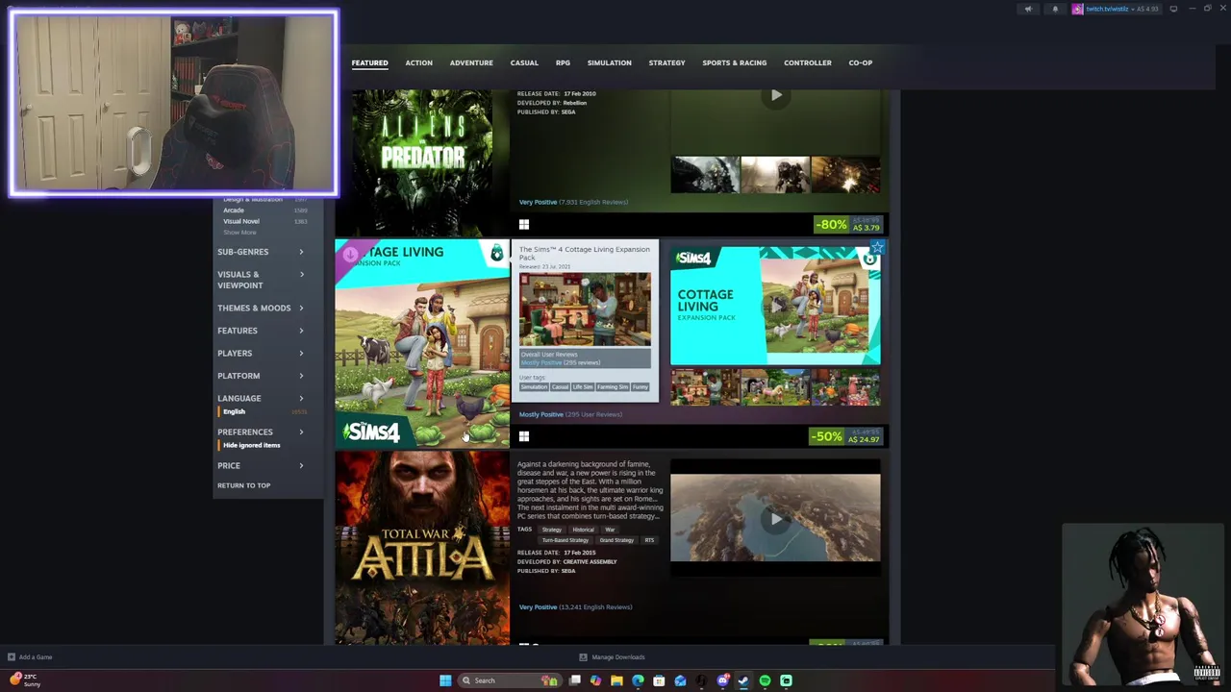Click Add a Game text

pos(36,657)
